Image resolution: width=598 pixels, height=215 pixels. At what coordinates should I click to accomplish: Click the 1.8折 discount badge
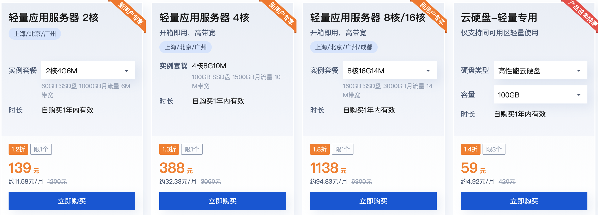tap(320, 149)
